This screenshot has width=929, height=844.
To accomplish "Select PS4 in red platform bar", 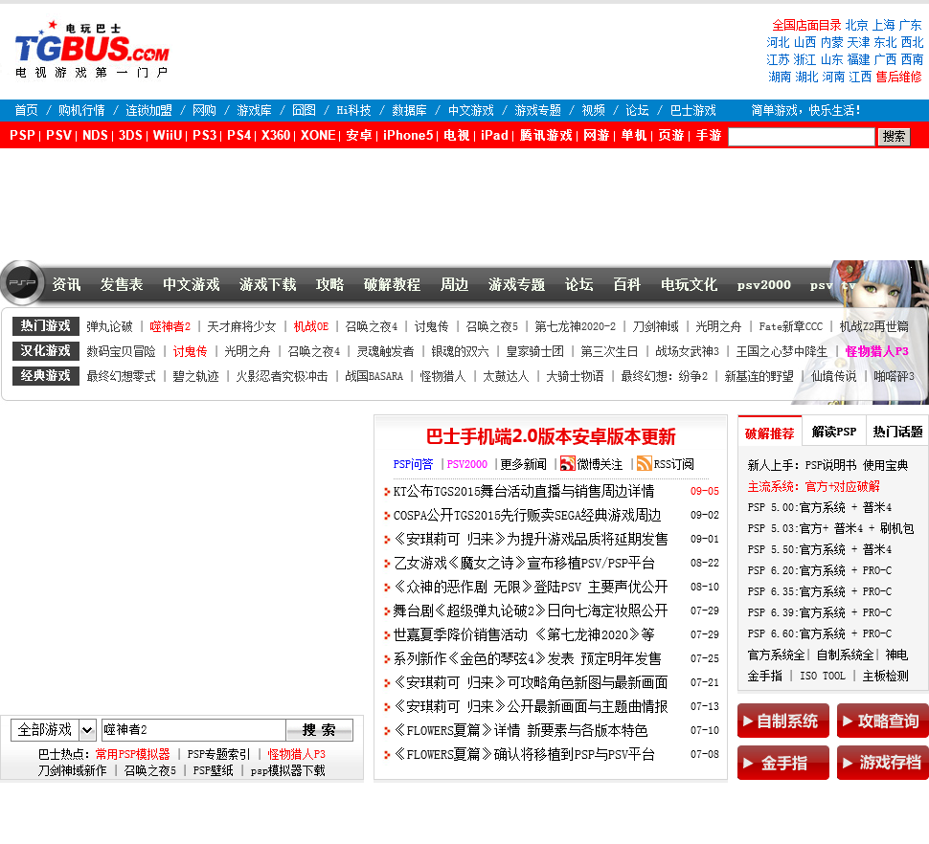I will (x=239, y=136).
